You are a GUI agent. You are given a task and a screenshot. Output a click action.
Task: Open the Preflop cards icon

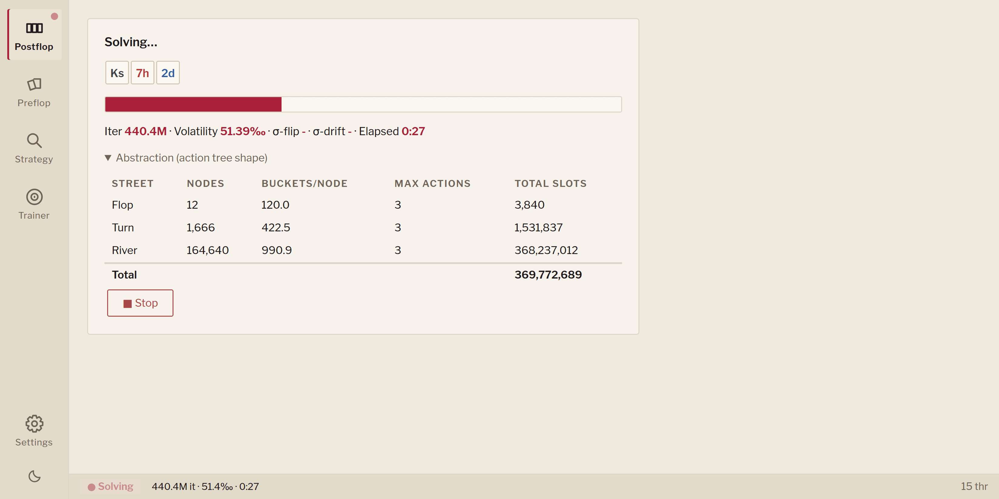[x=34, y=84]
